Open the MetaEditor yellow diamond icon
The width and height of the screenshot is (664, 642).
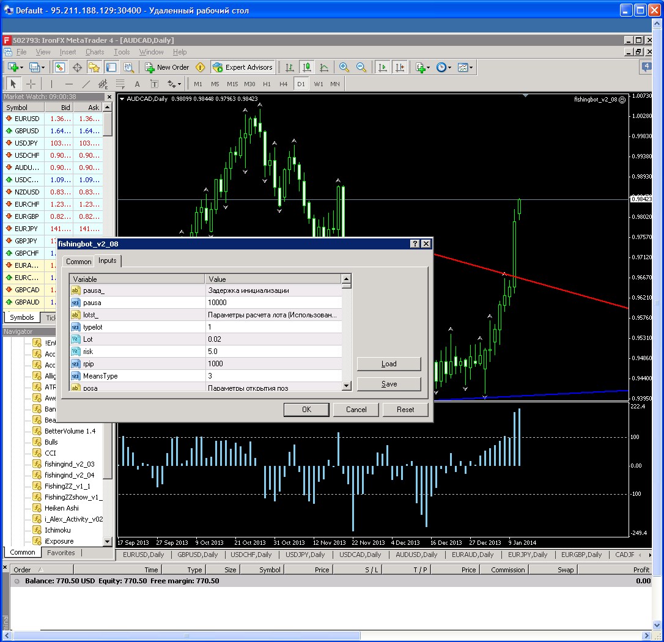pos(201,67)
